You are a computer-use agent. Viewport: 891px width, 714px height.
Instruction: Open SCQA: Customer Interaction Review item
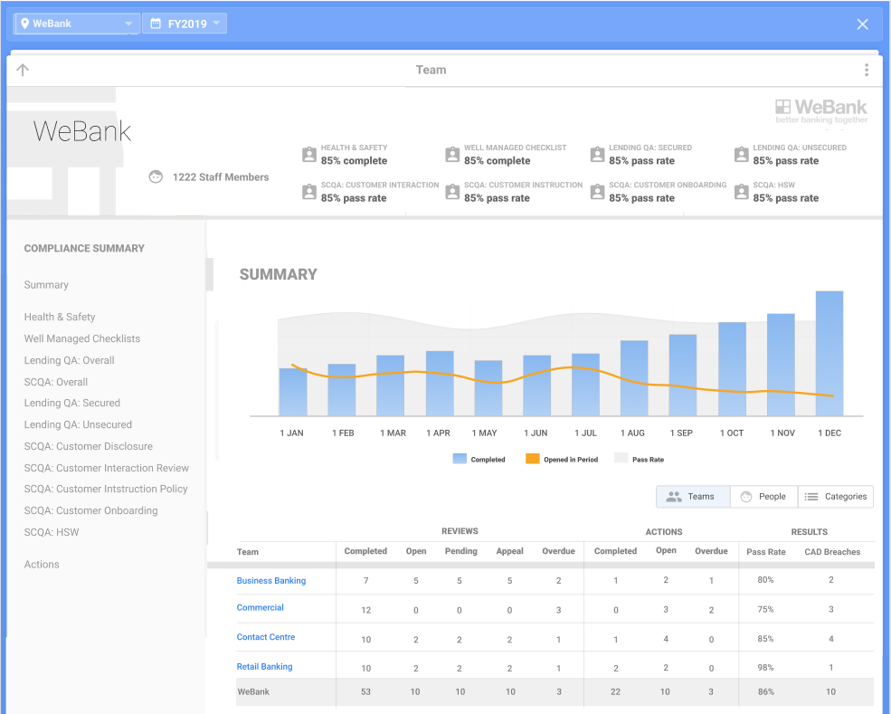point(106,468)
